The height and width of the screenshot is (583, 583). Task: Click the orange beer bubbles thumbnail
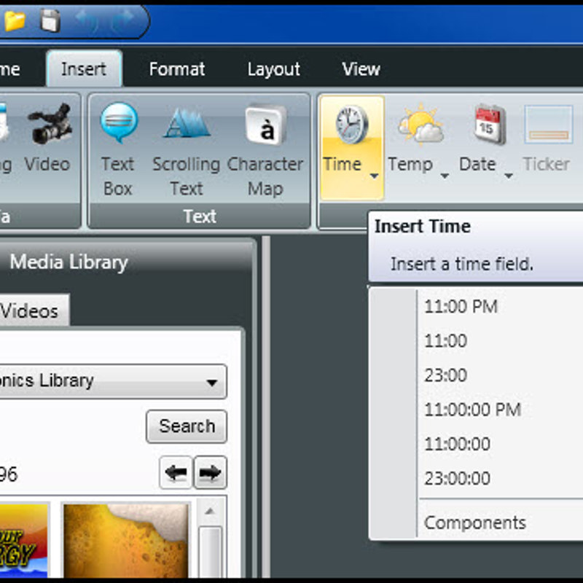126,539
